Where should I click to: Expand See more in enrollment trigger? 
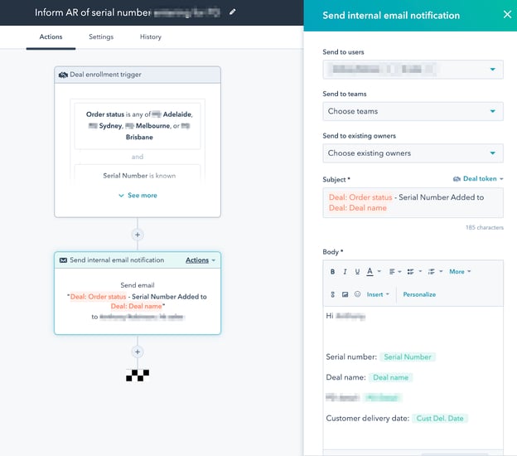tap(138, 196)
